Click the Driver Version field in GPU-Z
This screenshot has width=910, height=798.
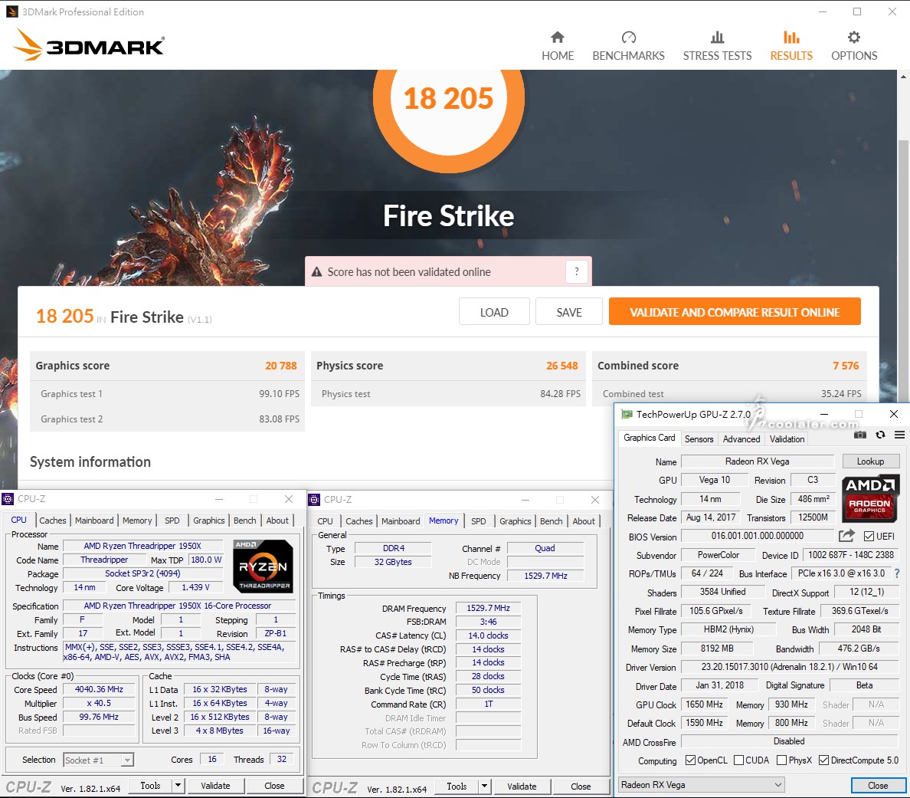click(789, 667)
